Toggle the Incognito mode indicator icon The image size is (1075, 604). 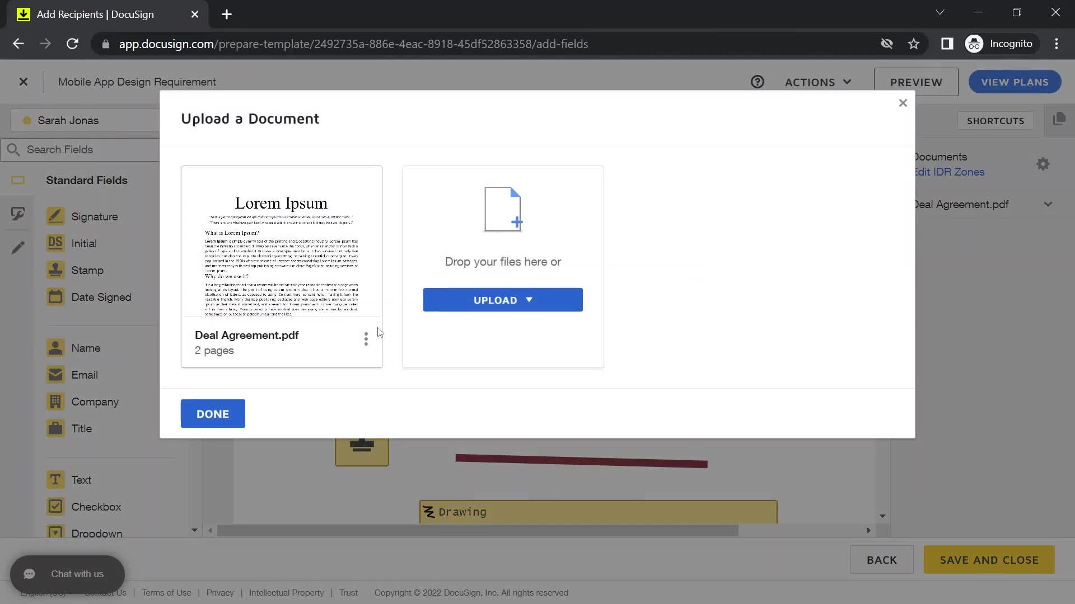[974, 44]
